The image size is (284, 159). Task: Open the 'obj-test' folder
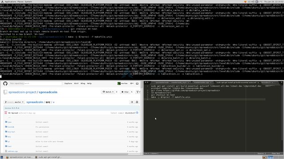(x=12, y=132)
